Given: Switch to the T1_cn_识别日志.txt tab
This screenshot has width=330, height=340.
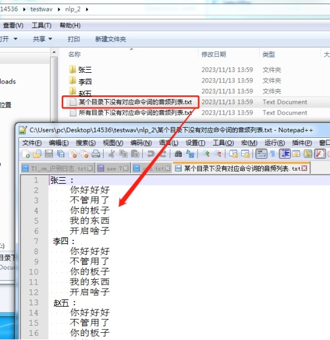Looking at the screenshot, I should pos(58,168).
